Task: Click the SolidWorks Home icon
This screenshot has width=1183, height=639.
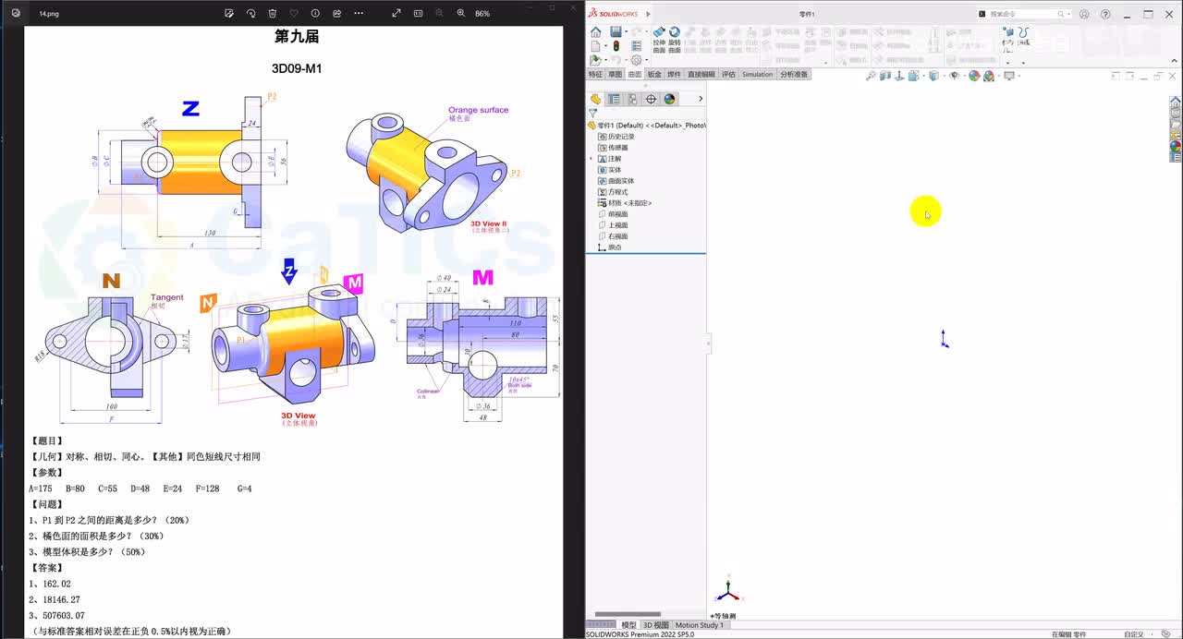Action: [x=595, y=32]
